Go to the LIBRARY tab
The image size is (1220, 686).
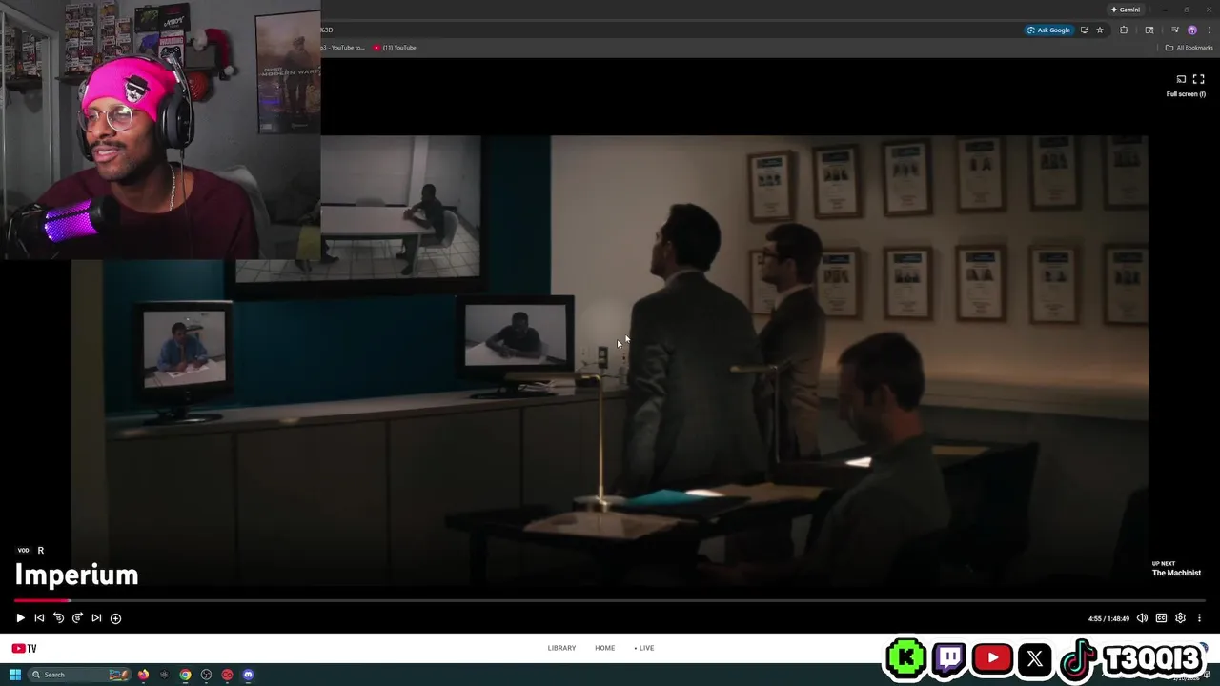tap(561, 648)
